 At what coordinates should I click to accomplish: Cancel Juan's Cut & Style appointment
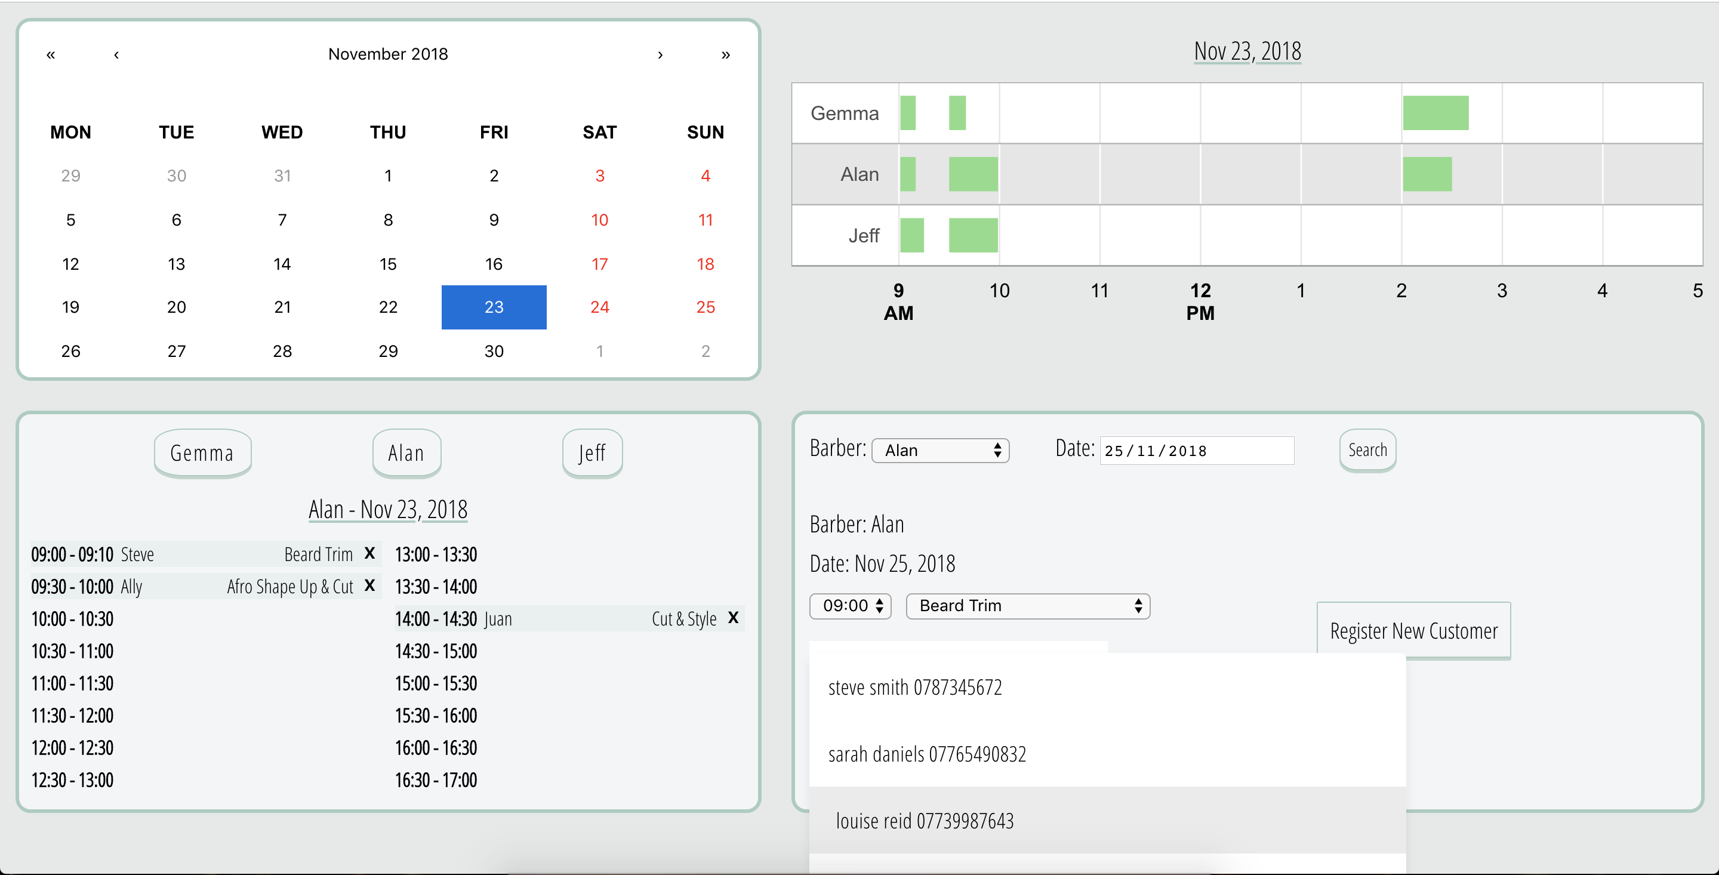tap(734, 617)
